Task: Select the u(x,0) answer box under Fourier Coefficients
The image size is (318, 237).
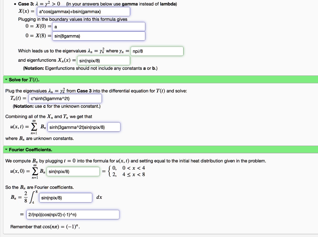Action: click(x=73, y=171)
